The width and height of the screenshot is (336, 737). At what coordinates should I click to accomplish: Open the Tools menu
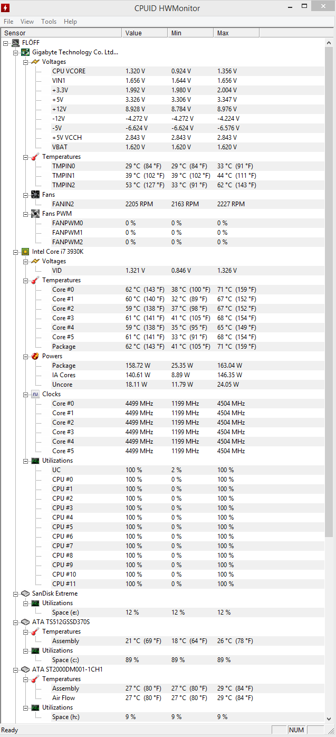click(x=49, y=22)
